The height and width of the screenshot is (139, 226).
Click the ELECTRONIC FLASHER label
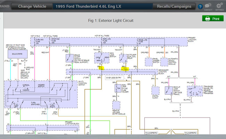point(17,49)
